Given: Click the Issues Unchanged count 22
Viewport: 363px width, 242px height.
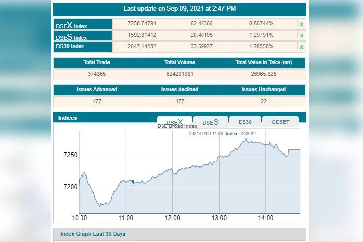Looking at the screenshot, I should pyautogui.click(x=264, y=101).
